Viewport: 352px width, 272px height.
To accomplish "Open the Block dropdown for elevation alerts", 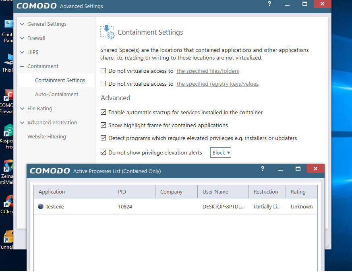I will pos(221,152).
